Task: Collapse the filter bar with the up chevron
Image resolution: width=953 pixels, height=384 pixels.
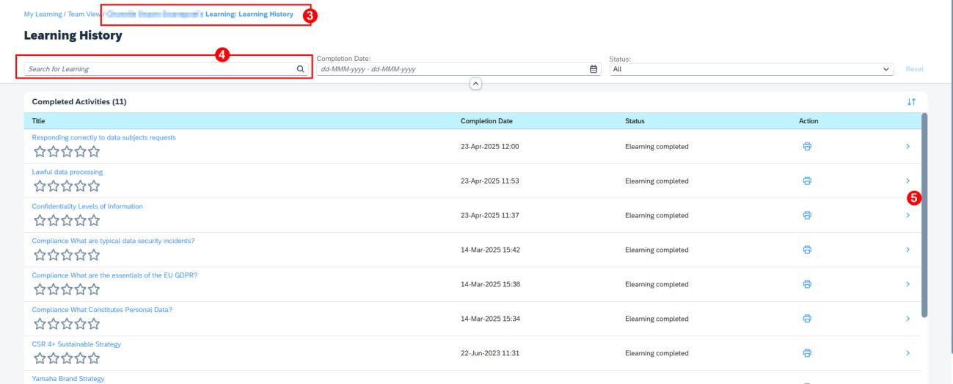Action: coord(476,84)
